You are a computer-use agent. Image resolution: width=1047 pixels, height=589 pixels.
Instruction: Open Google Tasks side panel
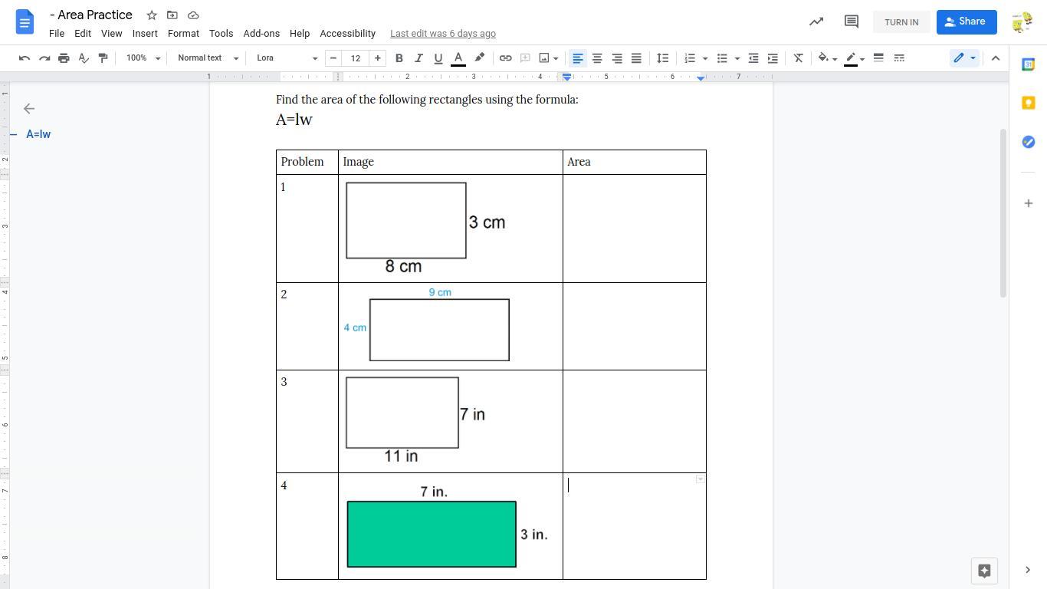[1029, 142]
